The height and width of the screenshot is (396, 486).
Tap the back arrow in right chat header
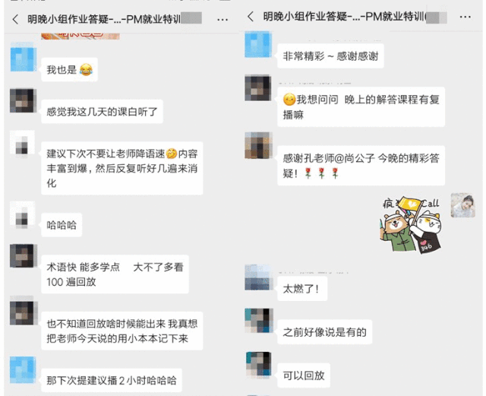coord(251,16)
